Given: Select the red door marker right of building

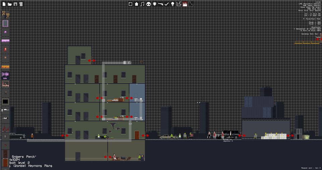Looking at the screenshot, I should coord(145,136).
